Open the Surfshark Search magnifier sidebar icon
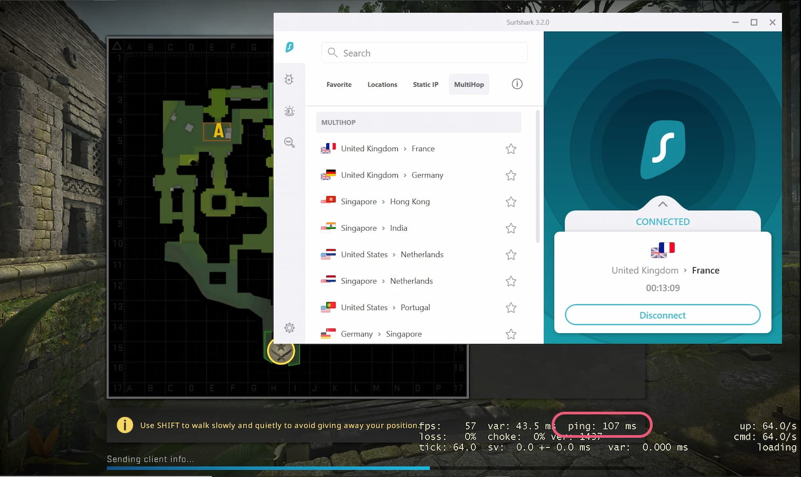This screenshot has width=801, height=477. coord(289,143)
